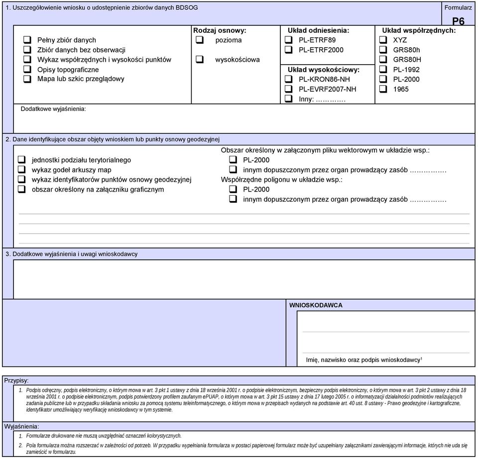Check 'wysokościowa' under Rodzaj osnowy

[x=200, y=59]
